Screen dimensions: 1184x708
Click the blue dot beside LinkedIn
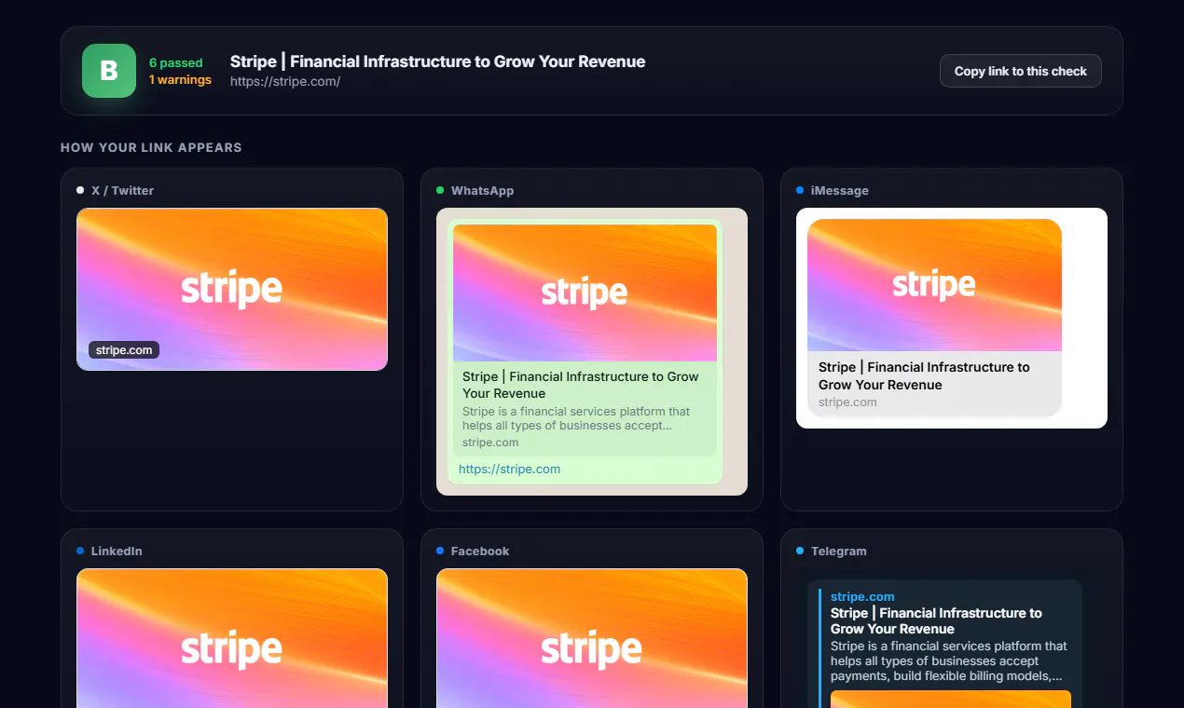80,551
